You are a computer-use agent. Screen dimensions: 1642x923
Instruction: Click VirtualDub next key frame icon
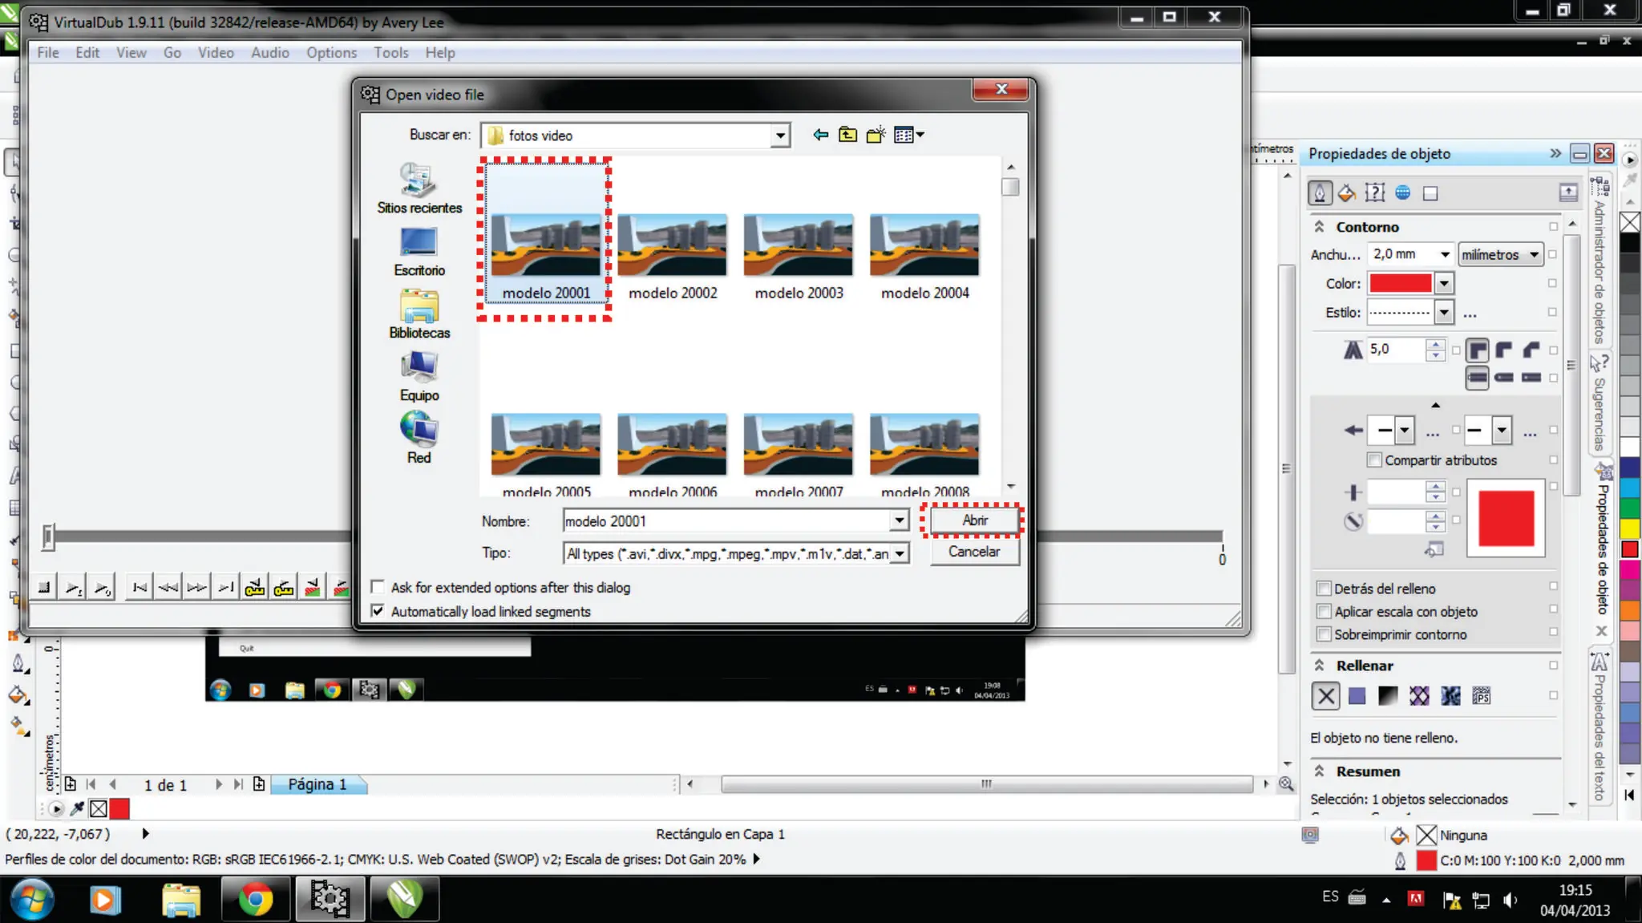[x=284, y=588]
